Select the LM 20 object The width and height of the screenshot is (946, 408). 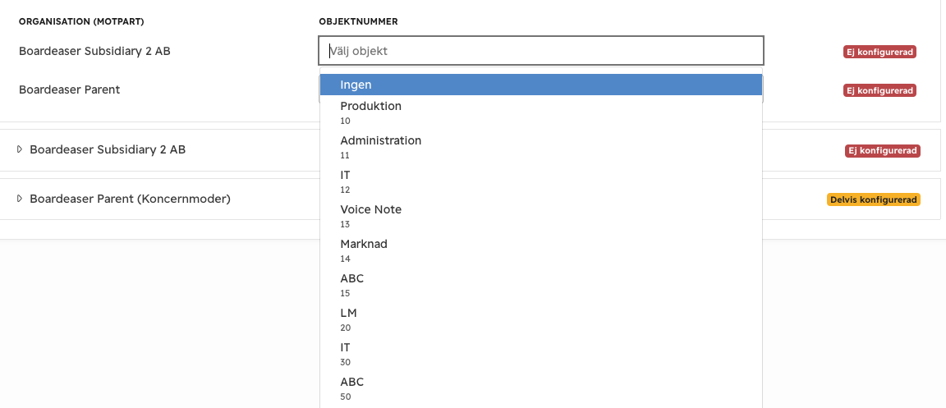point(541,319)
